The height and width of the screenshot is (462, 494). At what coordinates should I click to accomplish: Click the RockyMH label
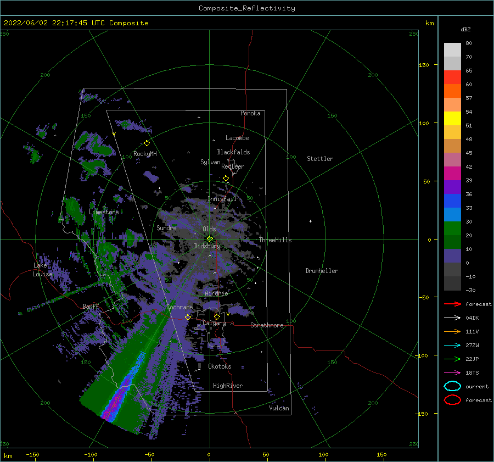(x=145, y=154)
